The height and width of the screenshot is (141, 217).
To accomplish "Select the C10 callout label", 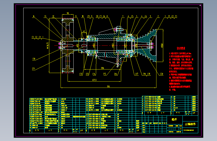I will [34, 59].
